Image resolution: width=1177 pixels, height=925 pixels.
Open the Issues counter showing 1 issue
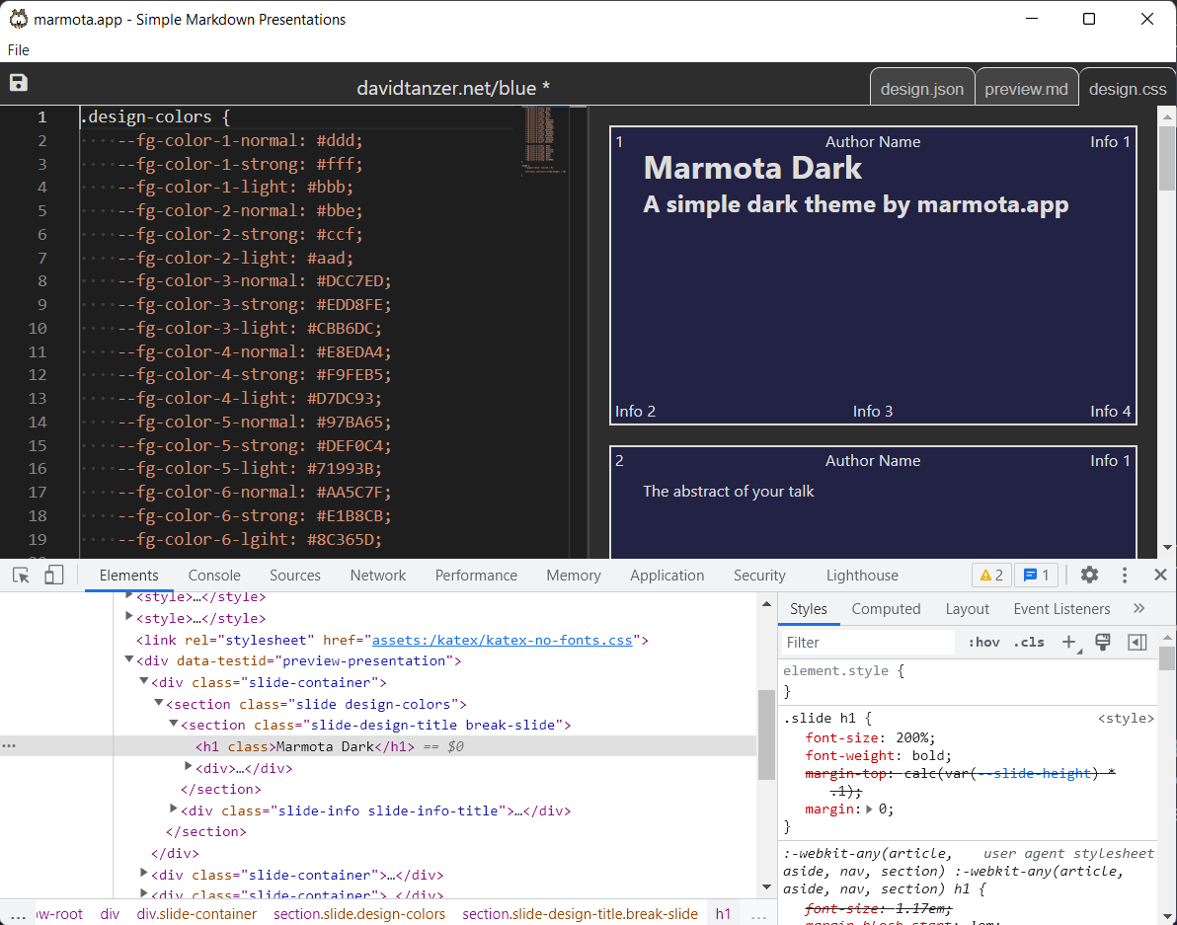pos(1036,574)
